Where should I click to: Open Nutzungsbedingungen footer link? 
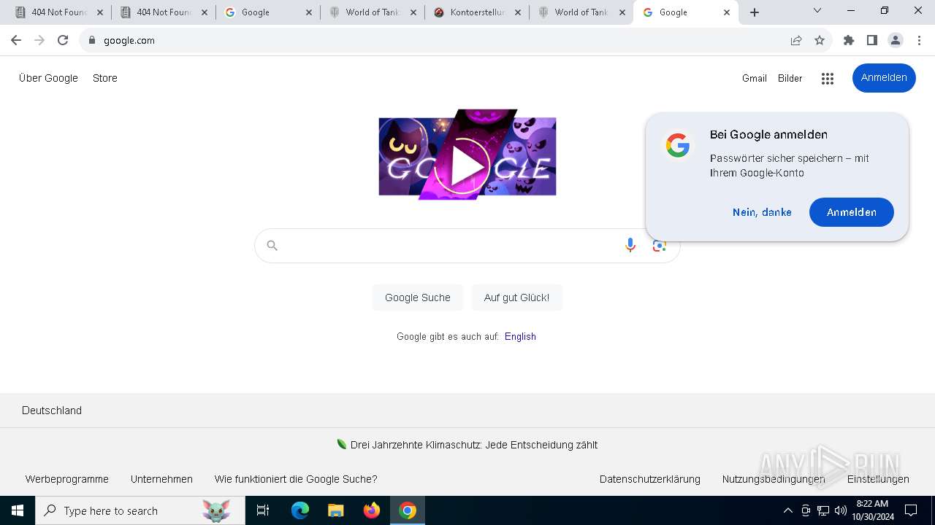pyautogui.click(x=774, y=479)
